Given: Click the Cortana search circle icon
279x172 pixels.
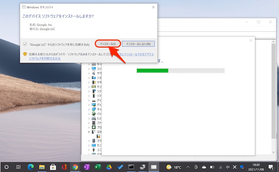Looking at the screenshot, I should pos(6,167).
